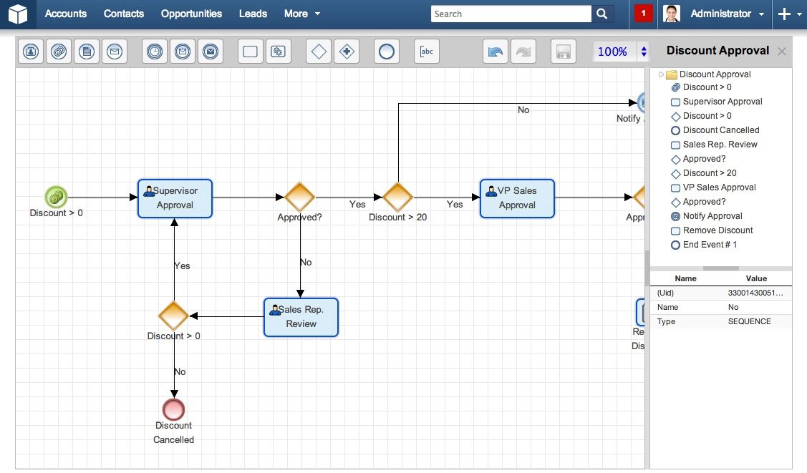Open the Administrator user dropdown
The width and height of the screenshot is (807, 473).
pyautogui.click(x=727, y=14)
